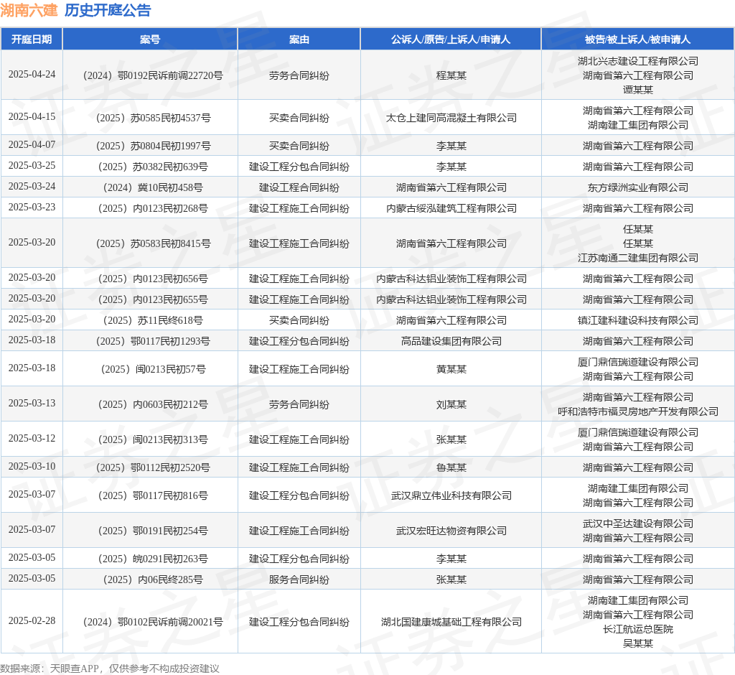Select case number (2025)苏0804民初1997号

click(153, 146)
